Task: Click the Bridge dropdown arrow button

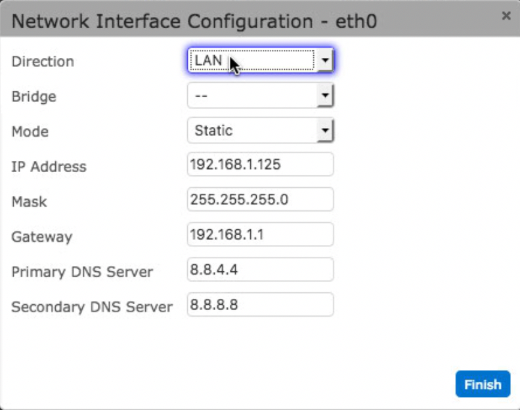Action: (325, 96)
